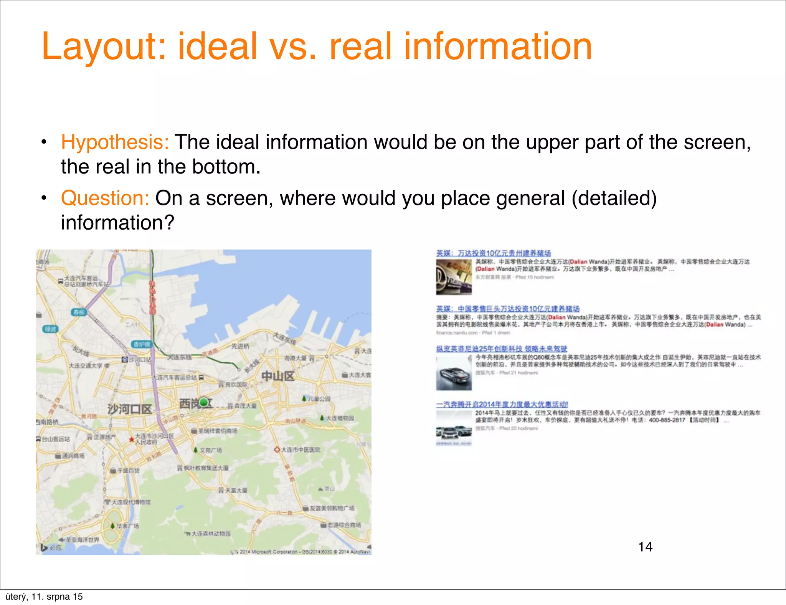786x605 pixels.
Task: Click the Bing logo on the map
Action: point(44,548)
